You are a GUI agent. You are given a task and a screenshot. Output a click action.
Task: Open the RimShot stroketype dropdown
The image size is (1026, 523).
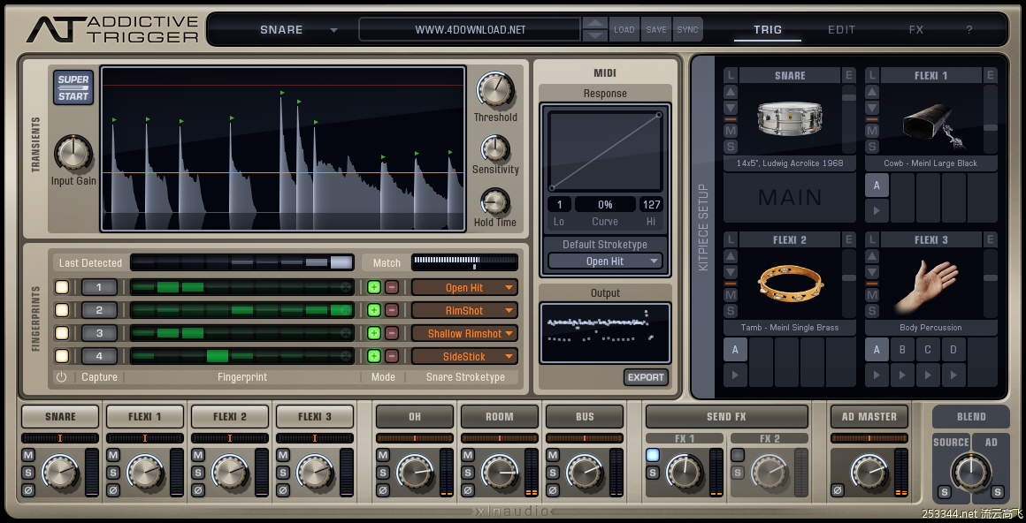464,310
